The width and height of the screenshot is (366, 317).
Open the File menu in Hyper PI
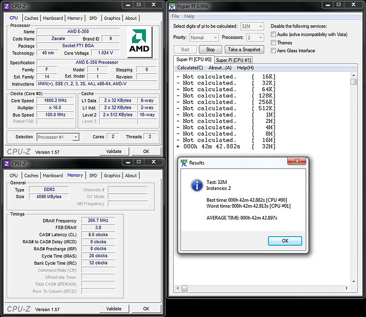coord(175,16)
